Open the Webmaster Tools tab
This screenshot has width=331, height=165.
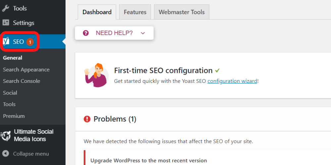(182, 12)
